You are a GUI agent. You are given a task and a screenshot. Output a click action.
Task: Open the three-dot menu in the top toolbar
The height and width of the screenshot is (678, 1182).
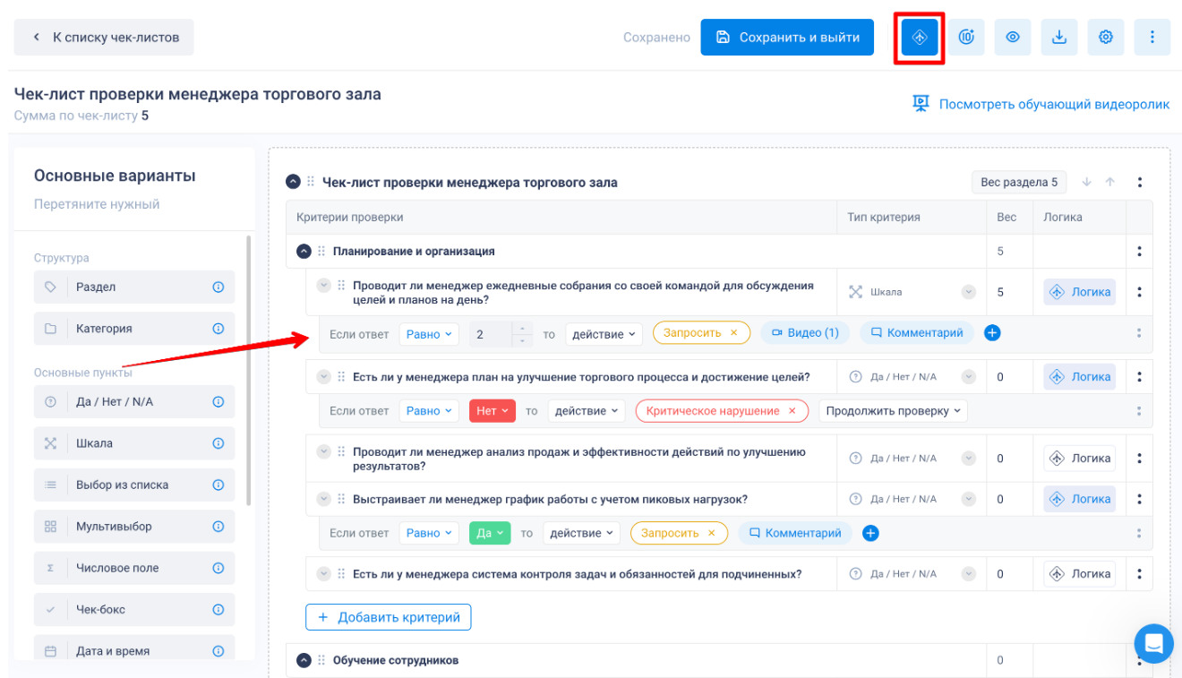[1152, 38]
